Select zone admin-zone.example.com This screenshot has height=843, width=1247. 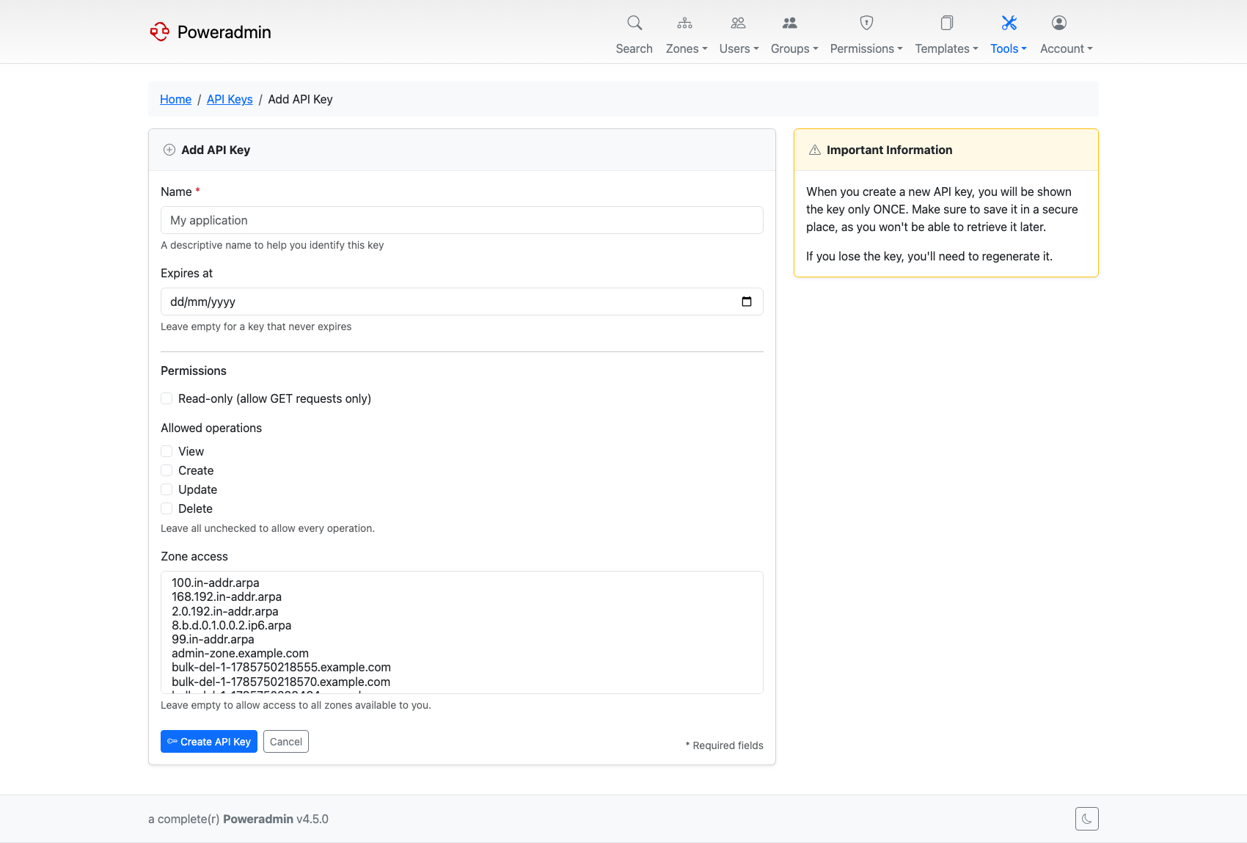click(462, 653)
